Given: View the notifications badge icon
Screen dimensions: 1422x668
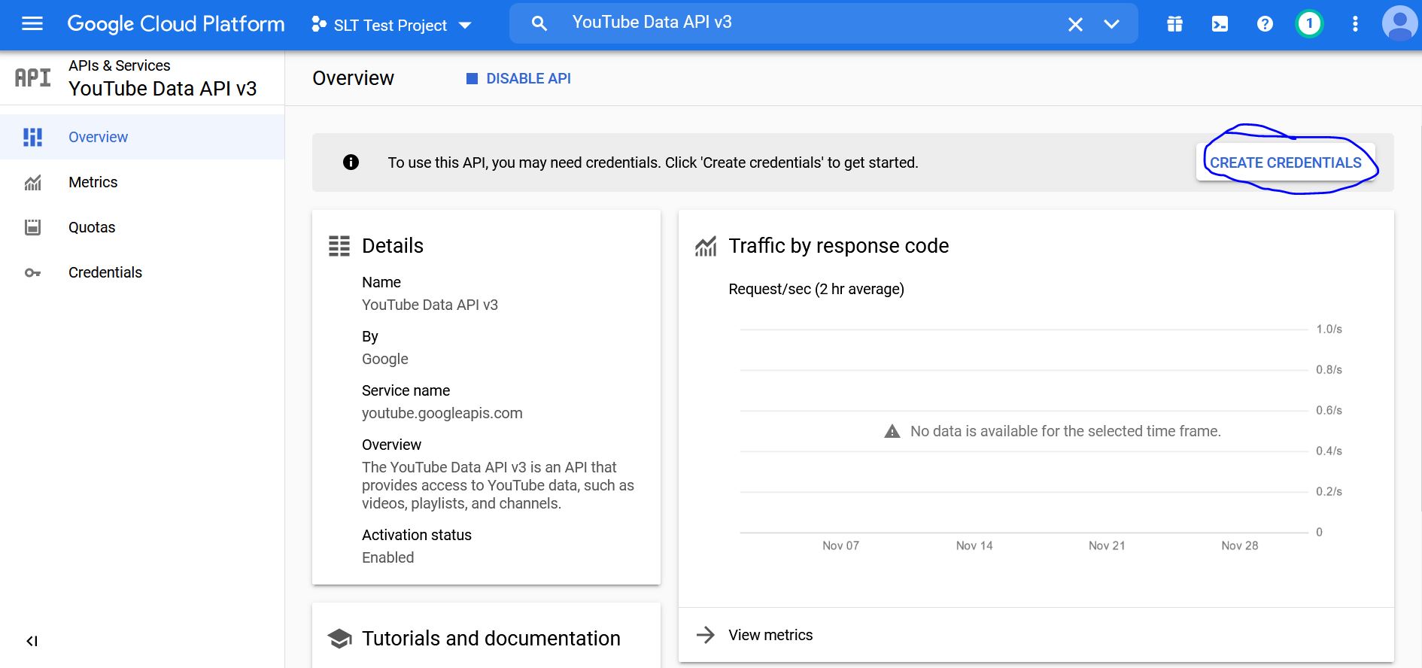Looking at the screenshot, I should 1309,24.
